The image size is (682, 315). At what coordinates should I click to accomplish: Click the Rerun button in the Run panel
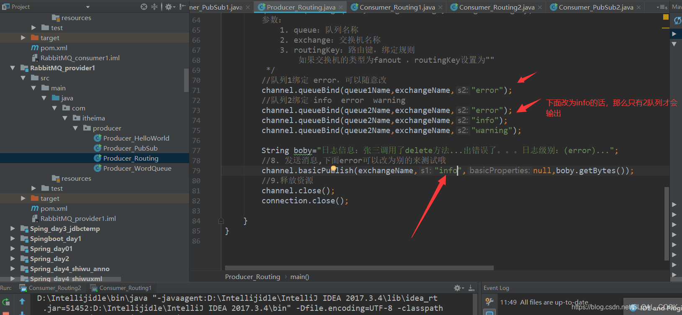(6, 302)
